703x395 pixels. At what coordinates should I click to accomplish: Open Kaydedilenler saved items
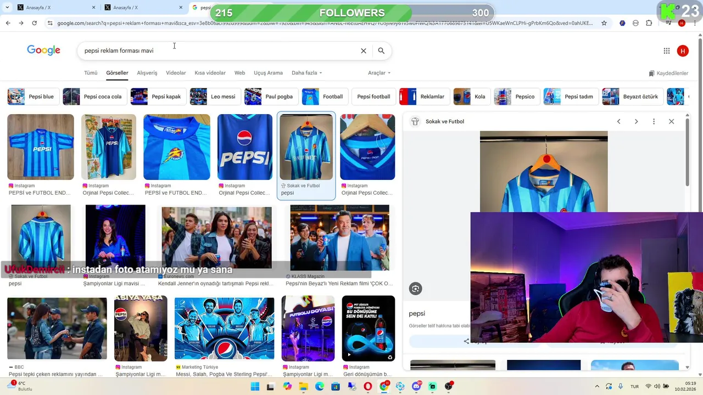pos(668,73)
